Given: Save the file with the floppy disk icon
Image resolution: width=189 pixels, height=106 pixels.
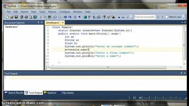Looking at the screenshot, I should [x=16, y=17].
